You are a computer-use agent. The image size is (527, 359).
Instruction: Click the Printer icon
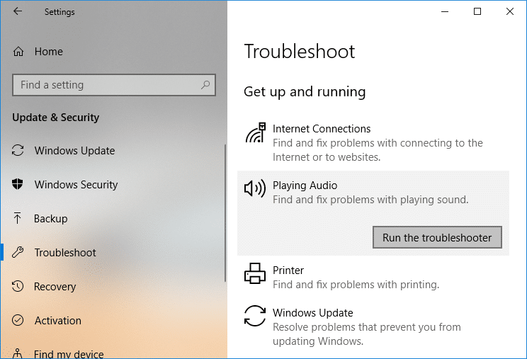pyautogui.click(x=254, y=274)
